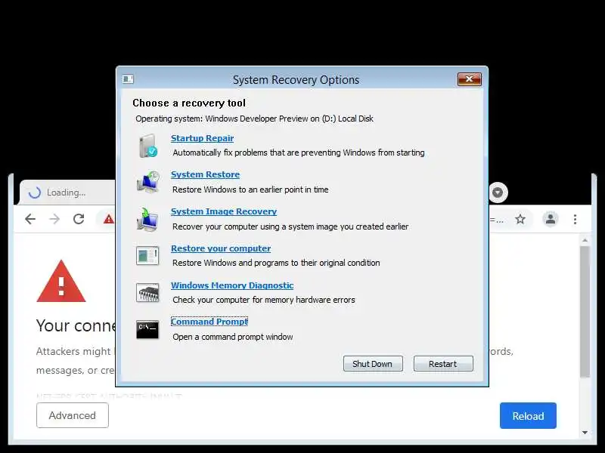The width and height of the screenshot is (605, 453).
Task: Click the Restart button
Action: point(443,364)
